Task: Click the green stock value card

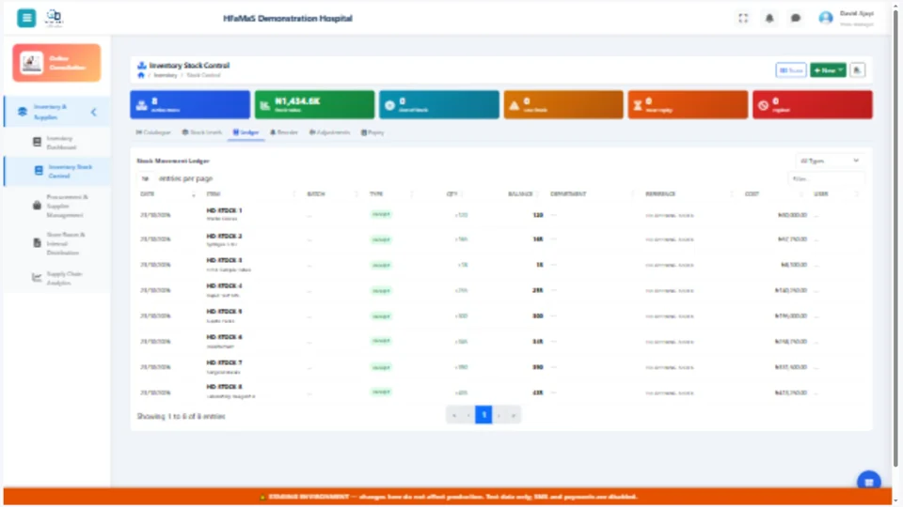Action: 314,104
